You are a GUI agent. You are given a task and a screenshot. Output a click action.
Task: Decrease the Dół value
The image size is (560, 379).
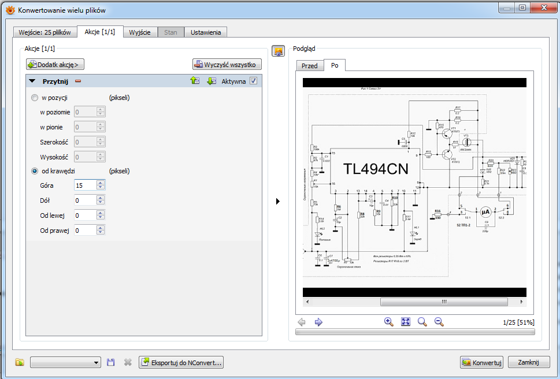pos(101,202)
